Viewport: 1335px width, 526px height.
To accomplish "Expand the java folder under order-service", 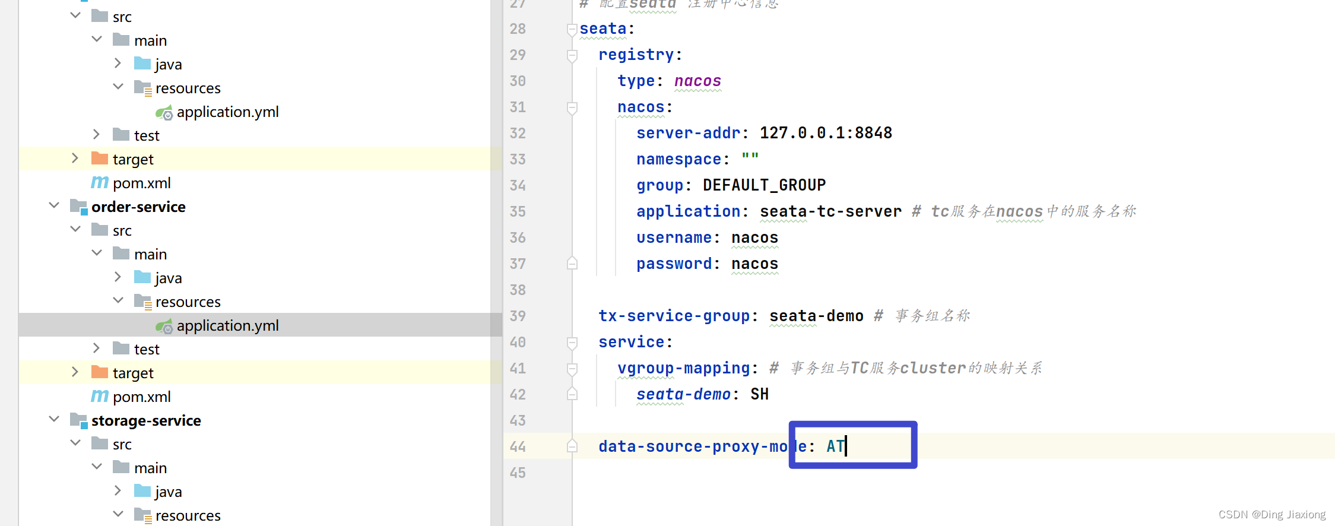I will coord(118,277).
